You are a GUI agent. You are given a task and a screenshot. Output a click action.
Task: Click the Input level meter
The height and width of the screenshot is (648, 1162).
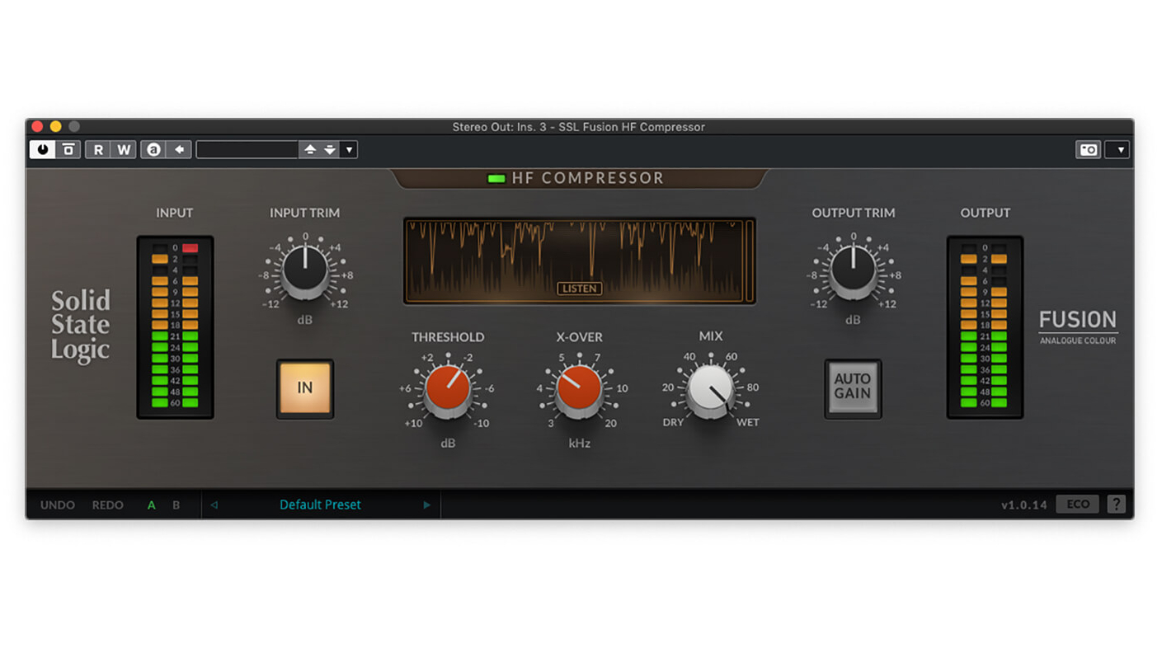click(175, 327)
